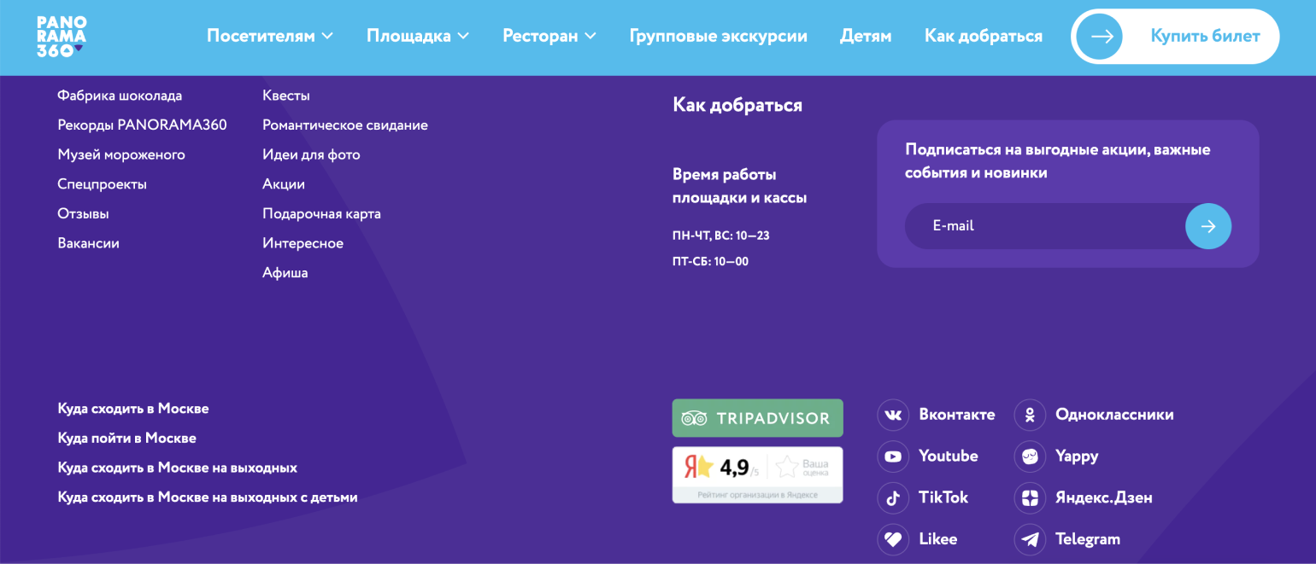The width and height of the screenshot is (1316, 564).
Task: Open the Афиша link
Action: (x=285, y=273)
